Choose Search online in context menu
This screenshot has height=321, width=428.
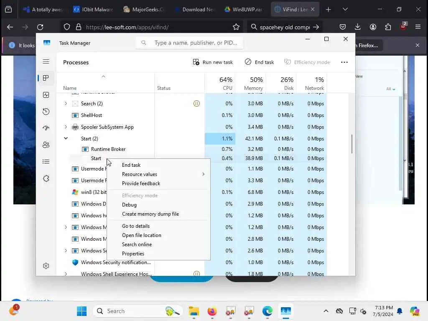[x=137, y=245]
